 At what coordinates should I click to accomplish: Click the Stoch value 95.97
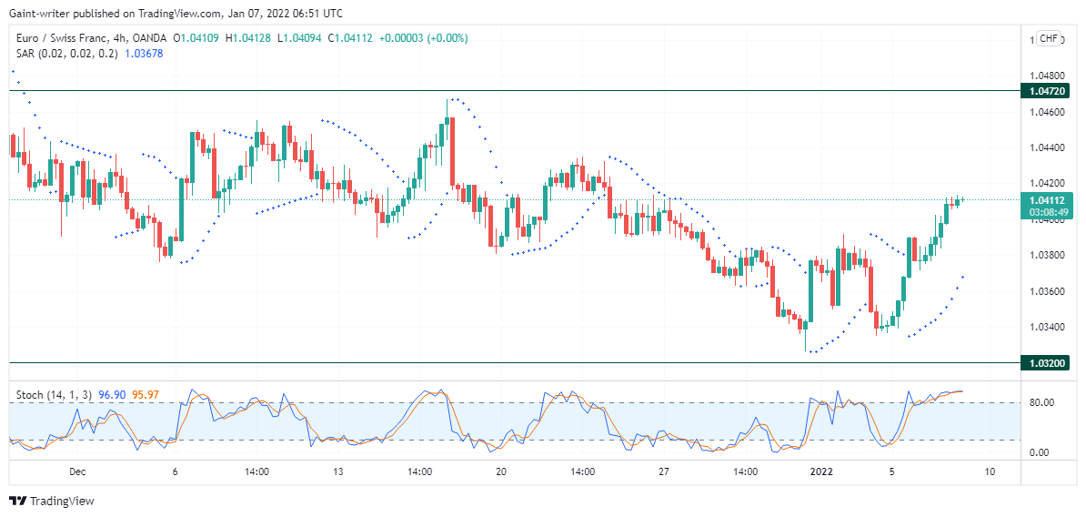click(x=146, y=394)
